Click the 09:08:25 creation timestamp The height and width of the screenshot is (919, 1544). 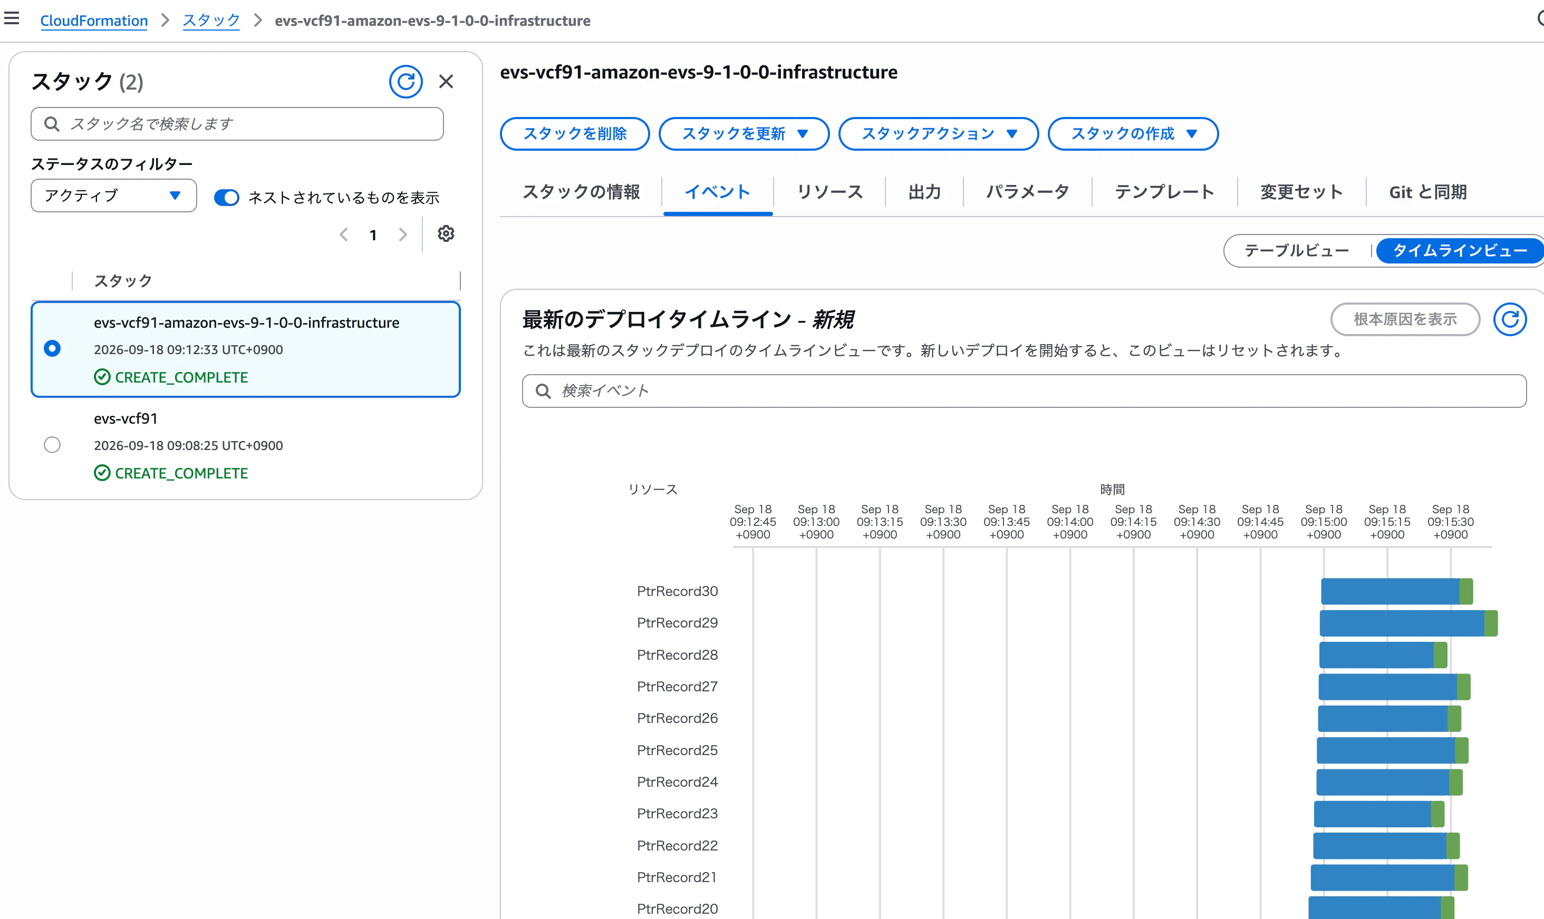coord(188,446)
